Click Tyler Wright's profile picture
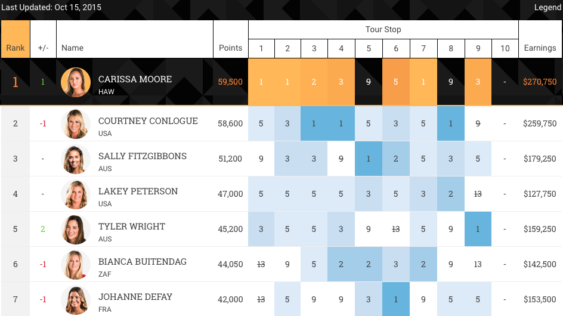This screenshot has height=316, width=563. [x=76, y=230]
